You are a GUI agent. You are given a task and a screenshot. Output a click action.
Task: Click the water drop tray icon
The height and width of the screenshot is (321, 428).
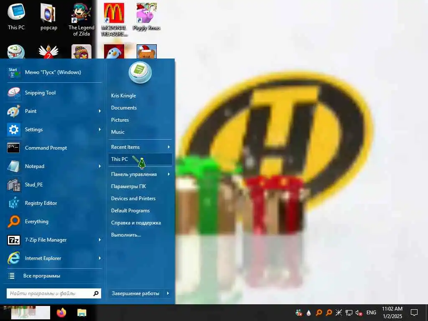tap(309, 313)
